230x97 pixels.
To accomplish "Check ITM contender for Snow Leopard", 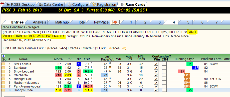I will (165, 71).
